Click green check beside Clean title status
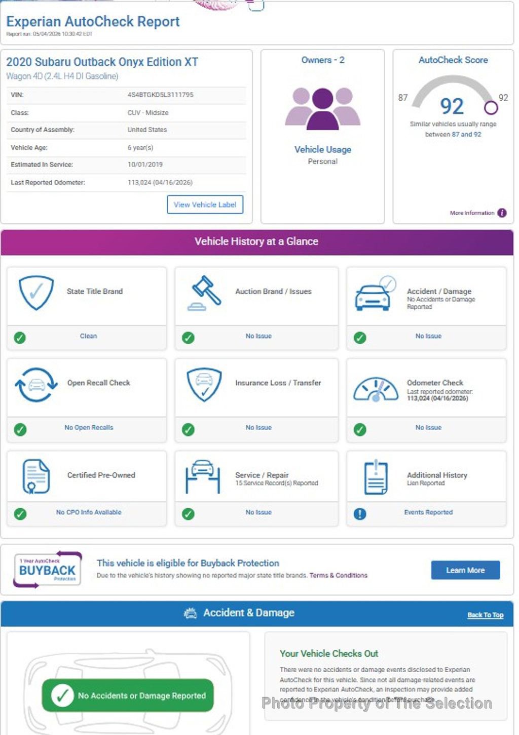The width and height of the screenshot is (519, 735). [x=20, y=338]
